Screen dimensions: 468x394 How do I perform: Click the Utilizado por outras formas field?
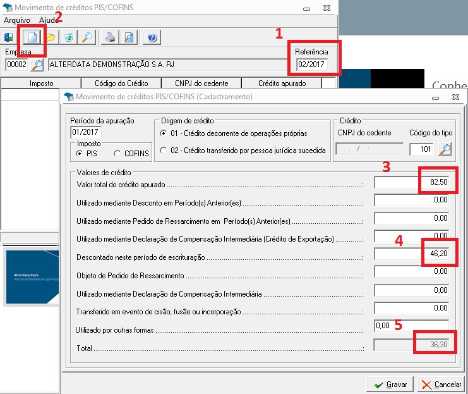click(x=411, y=326)
